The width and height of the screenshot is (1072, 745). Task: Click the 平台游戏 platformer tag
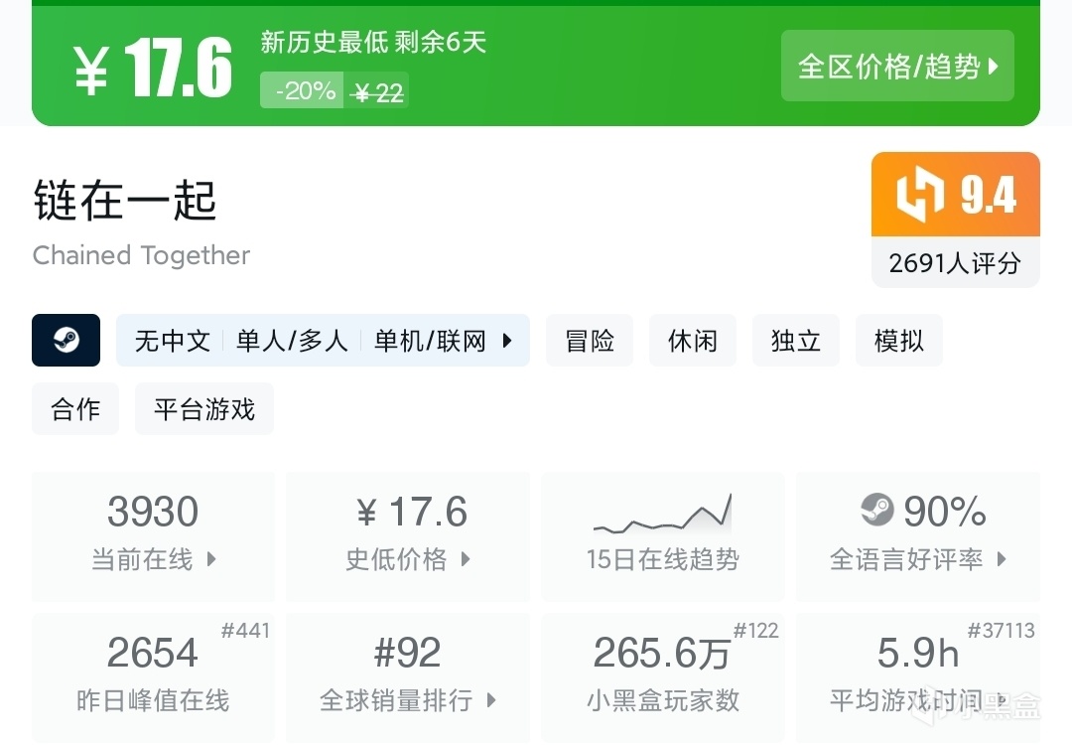[x=204, y=409]
